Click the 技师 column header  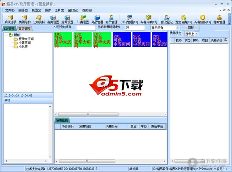coord(179,40)
